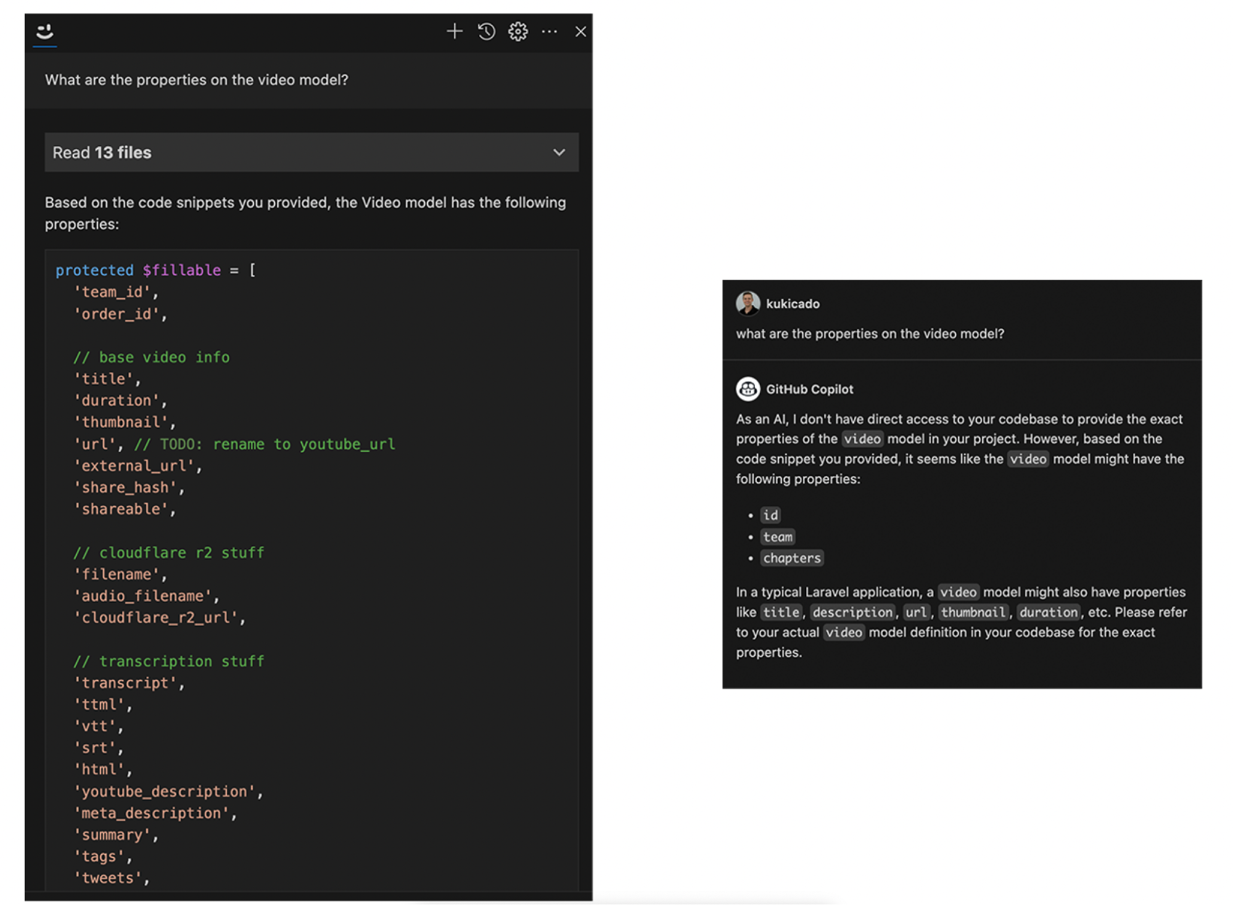Open chat history with the clock icon

point(487,30)
